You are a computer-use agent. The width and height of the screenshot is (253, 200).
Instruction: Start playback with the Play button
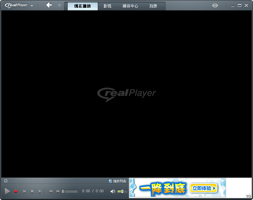(x=7, y=192)
